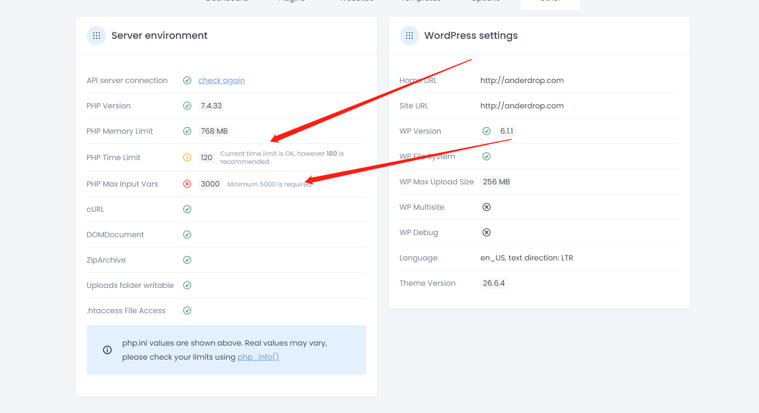Screen dimensions: 759x413
Task: Click the PHP Memory Limit green check icon
Action: (187, 131)
